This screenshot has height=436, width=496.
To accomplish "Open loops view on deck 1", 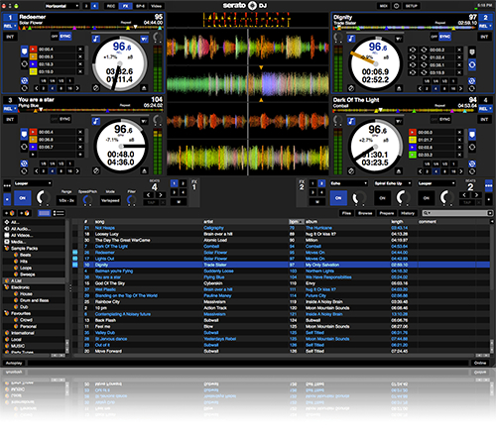I will pos(24,64).
